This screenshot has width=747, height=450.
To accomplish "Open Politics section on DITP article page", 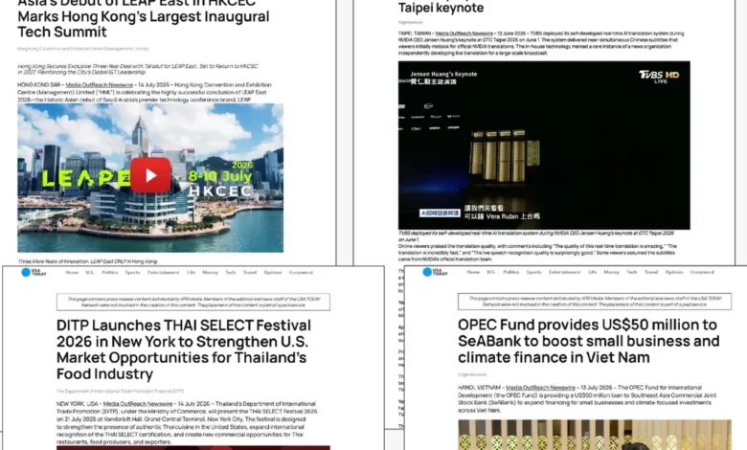I will [x=109, y=272].
